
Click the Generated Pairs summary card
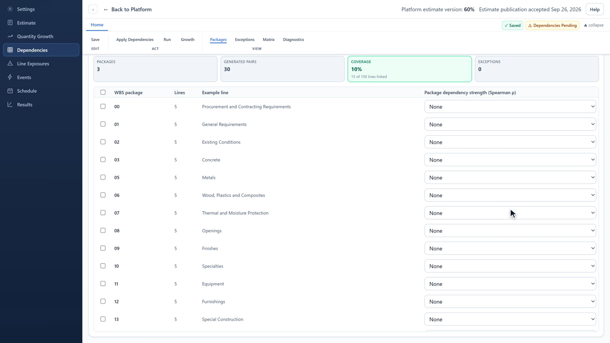coord(283,69)
